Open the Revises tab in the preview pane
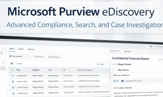This screenshot has height=97, width=163. pos(128,51)
